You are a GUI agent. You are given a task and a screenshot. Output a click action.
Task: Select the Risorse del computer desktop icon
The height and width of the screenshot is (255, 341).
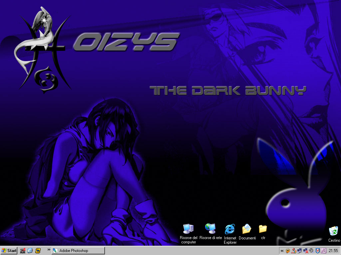pyautogui.click(x=188, y=229)
